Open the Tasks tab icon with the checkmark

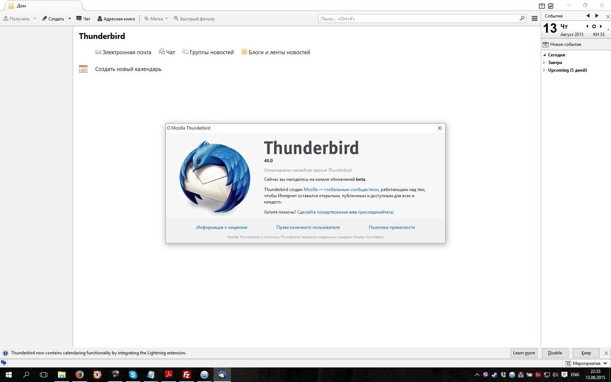coord(551,6)
